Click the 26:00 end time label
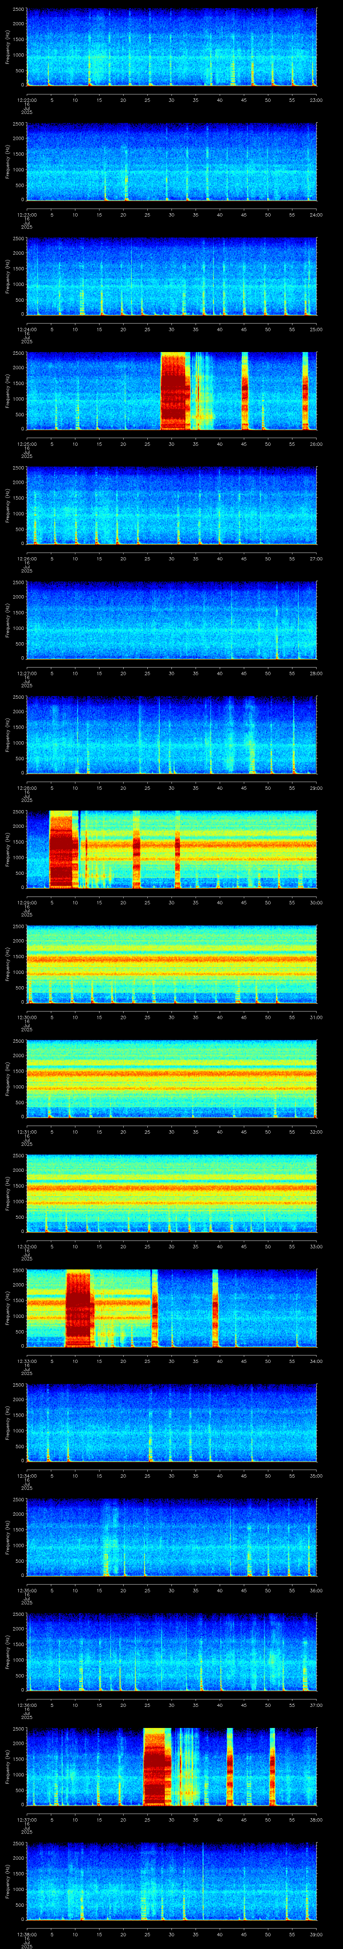Image resolution: width=343 pixels, height=1949 pixels. tap(316, 444)
